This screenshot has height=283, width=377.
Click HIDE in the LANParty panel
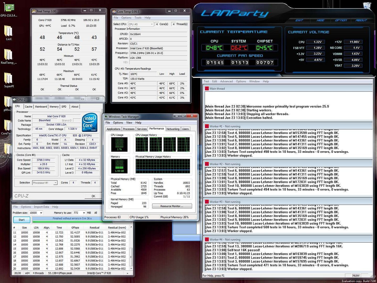[320, 20]
